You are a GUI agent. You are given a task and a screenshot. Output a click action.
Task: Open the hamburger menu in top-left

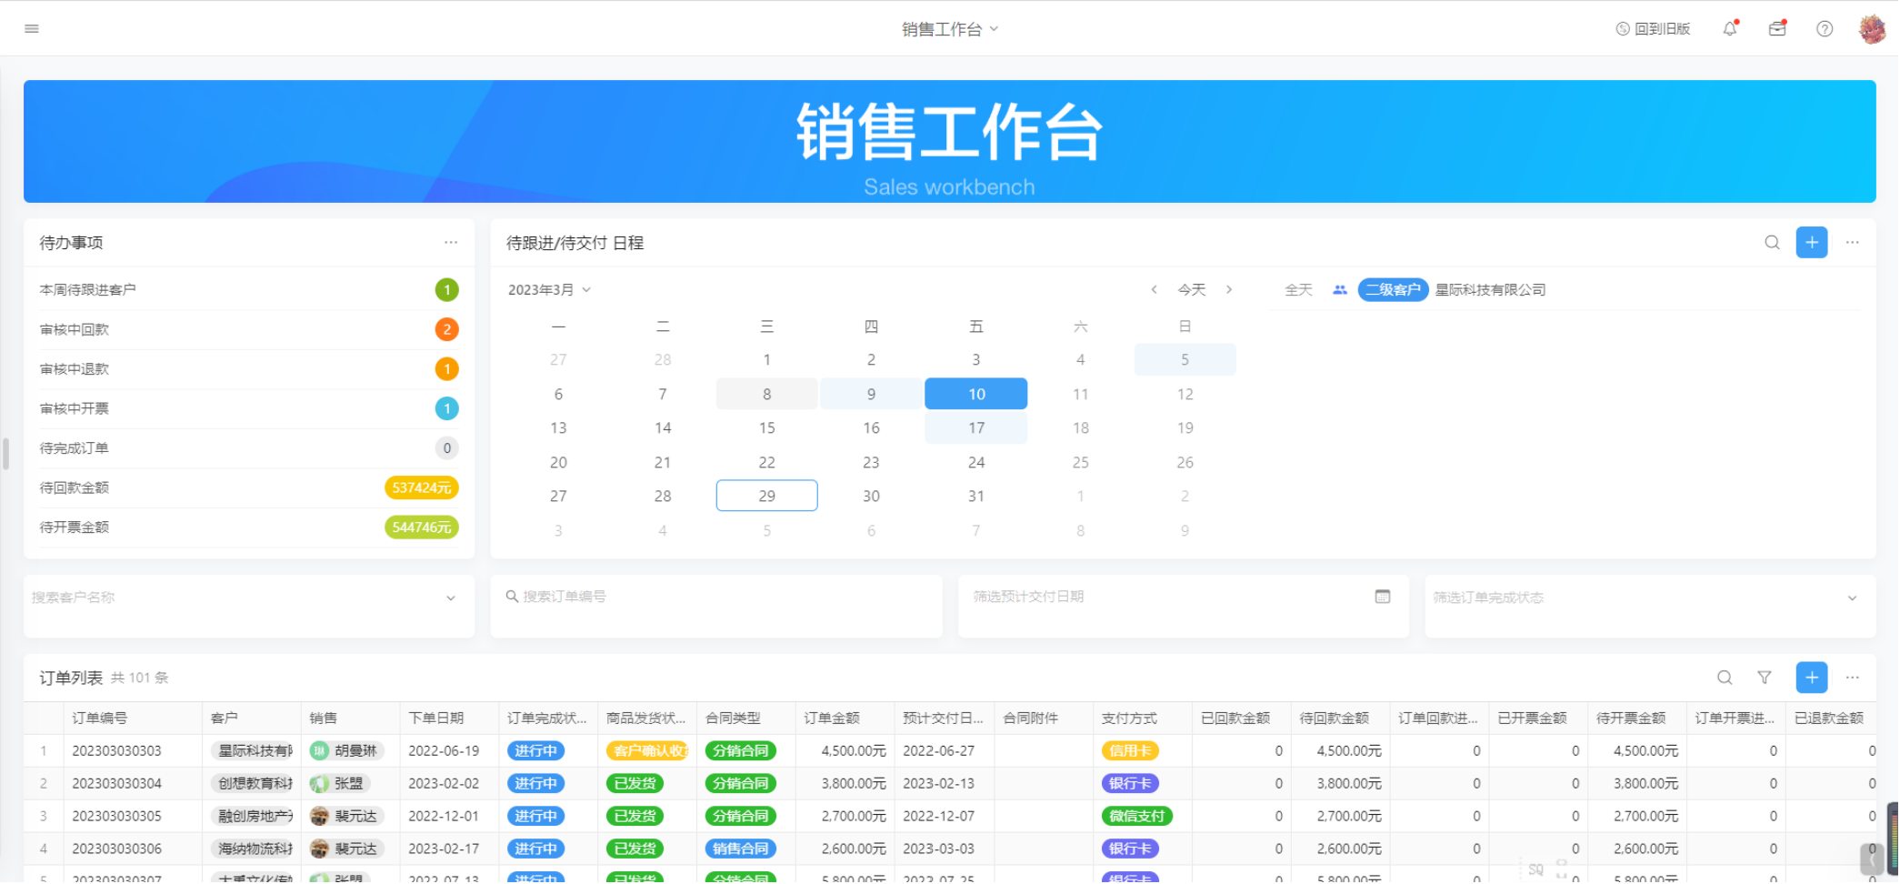[32, 29]
